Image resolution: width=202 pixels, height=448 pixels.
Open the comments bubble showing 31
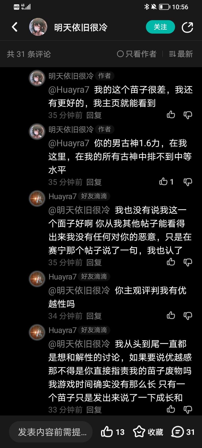point(183,432)
